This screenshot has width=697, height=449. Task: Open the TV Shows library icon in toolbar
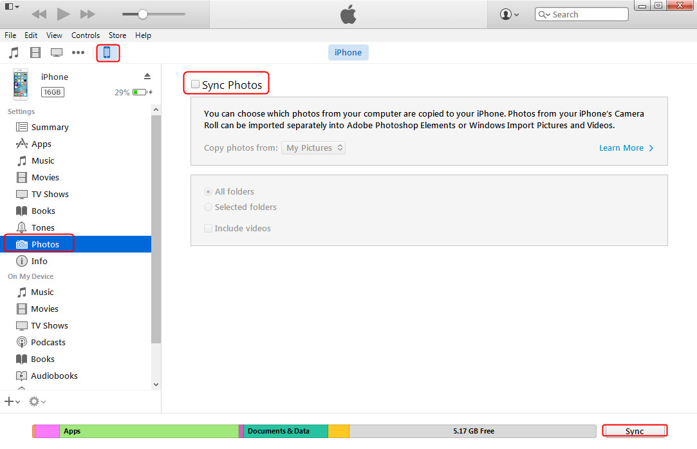tap(57, 53)
